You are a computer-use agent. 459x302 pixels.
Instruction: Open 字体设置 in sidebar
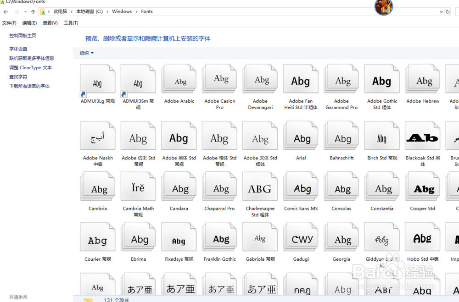tap(18, 49)
